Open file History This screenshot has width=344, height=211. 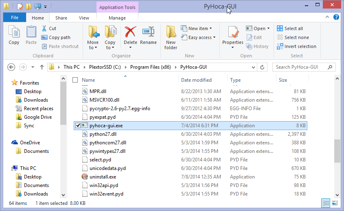257,46
